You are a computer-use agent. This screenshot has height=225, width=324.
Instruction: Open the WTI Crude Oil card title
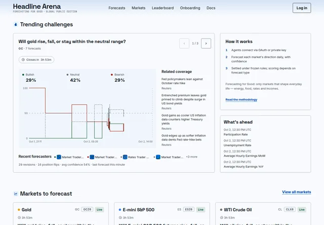pos(238,210)
